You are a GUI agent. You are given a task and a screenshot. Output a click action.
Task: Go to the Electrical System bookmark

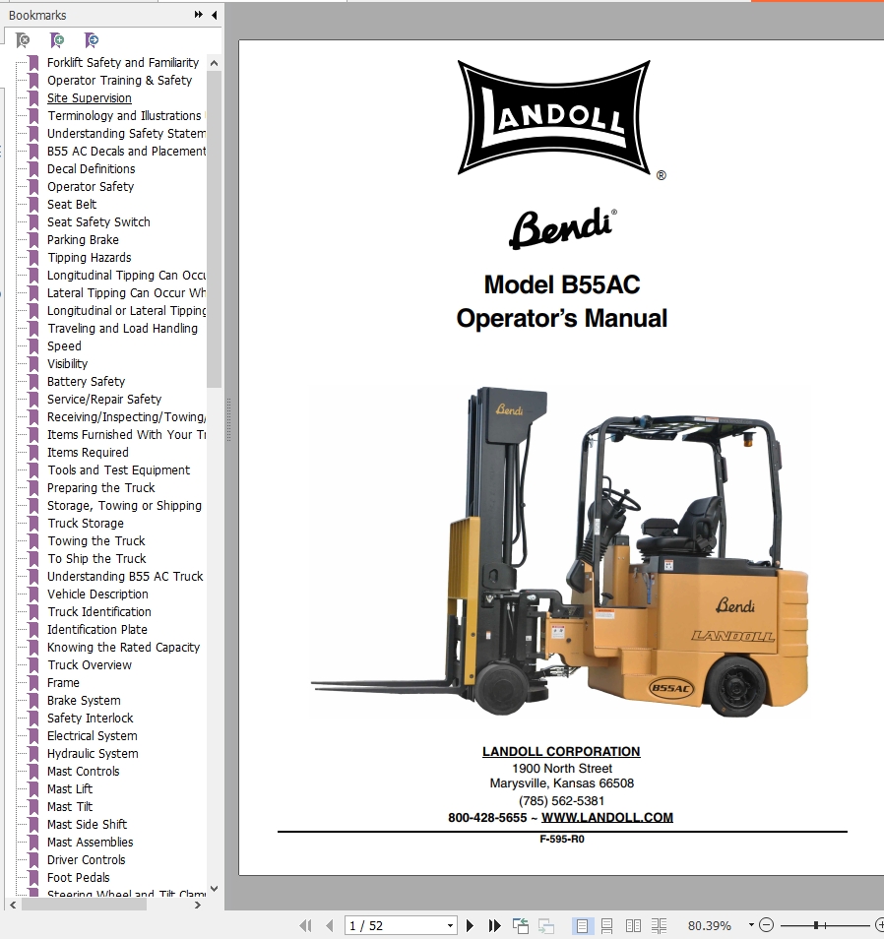pos(92,736)
